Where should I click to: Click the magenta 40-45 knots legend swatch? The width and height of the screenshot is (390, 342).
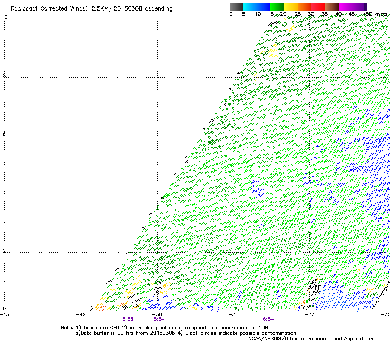click(x=346, y=6)
